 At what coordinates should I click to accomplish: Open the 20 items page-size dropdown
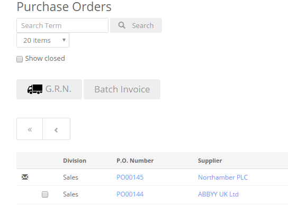[x=43, y=40]
